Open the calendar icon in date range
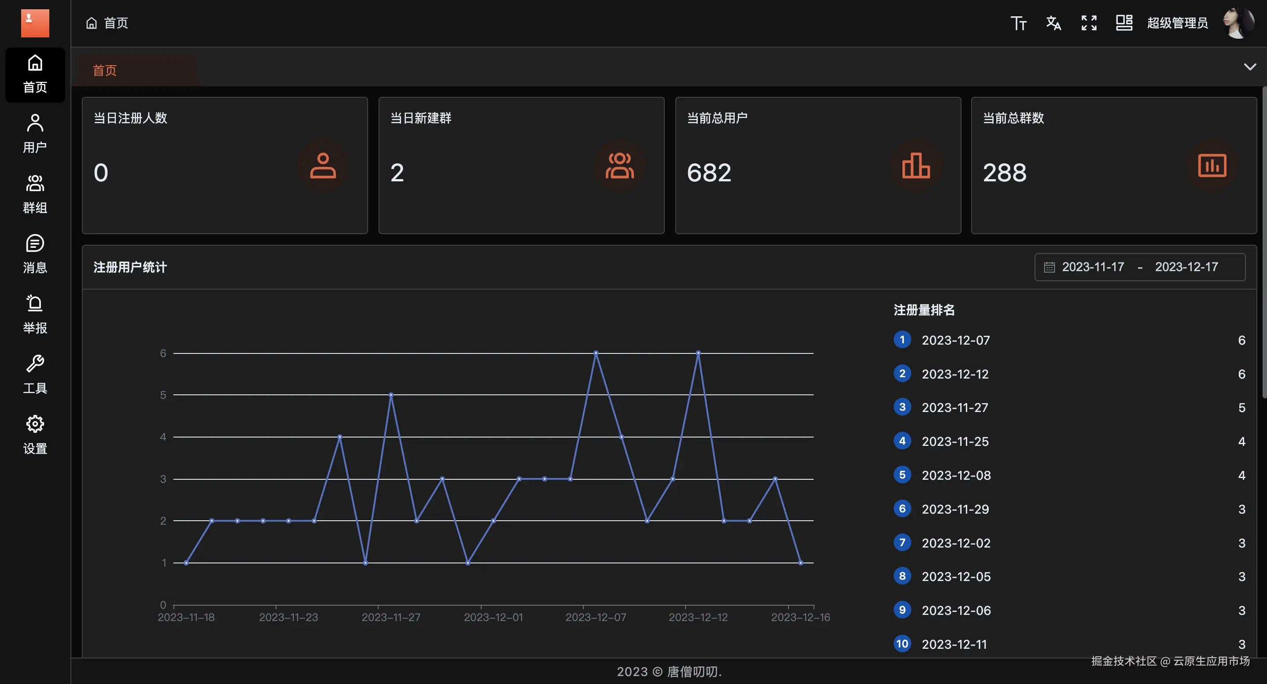The height and width of the screenshot is (684, 1267). pyautogui.click(x=1049, y=267)
